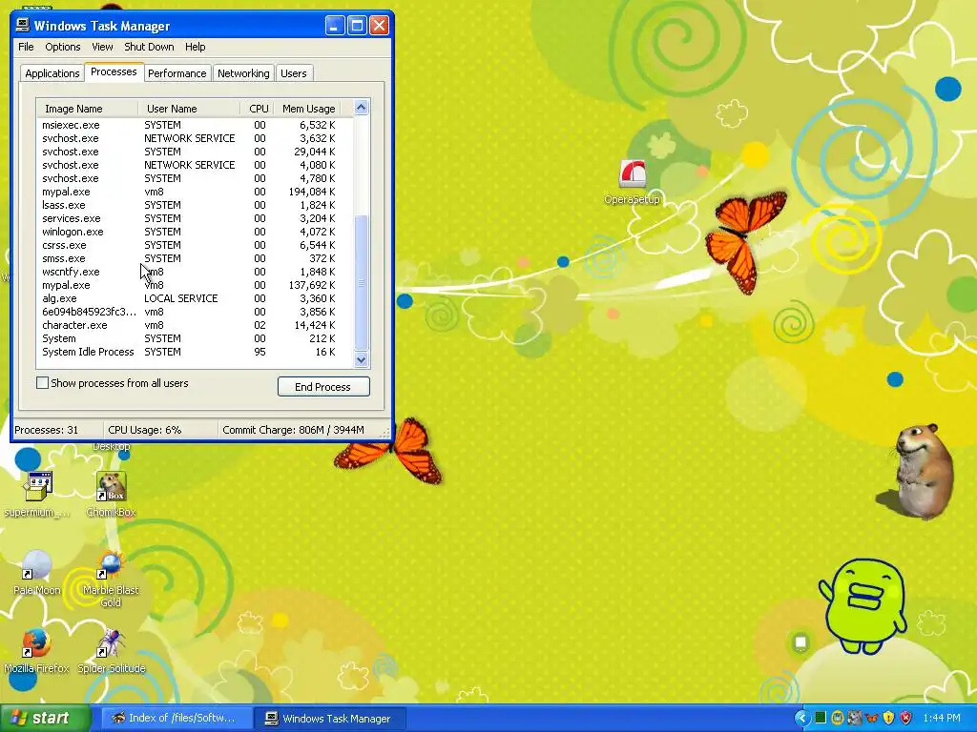Click the yellow round tray icon
The image size is (977, 732).
point(838,719)
